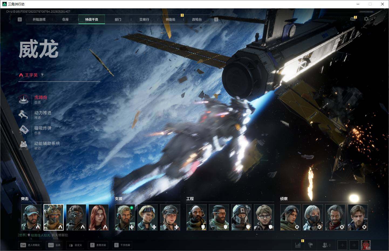Click the 出战 deploy button
Screen dimensions: 389x251
tap(54, 245)
